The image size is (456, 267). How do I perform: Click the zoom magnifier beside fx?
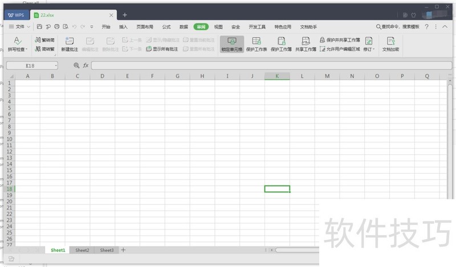(76, 65)
